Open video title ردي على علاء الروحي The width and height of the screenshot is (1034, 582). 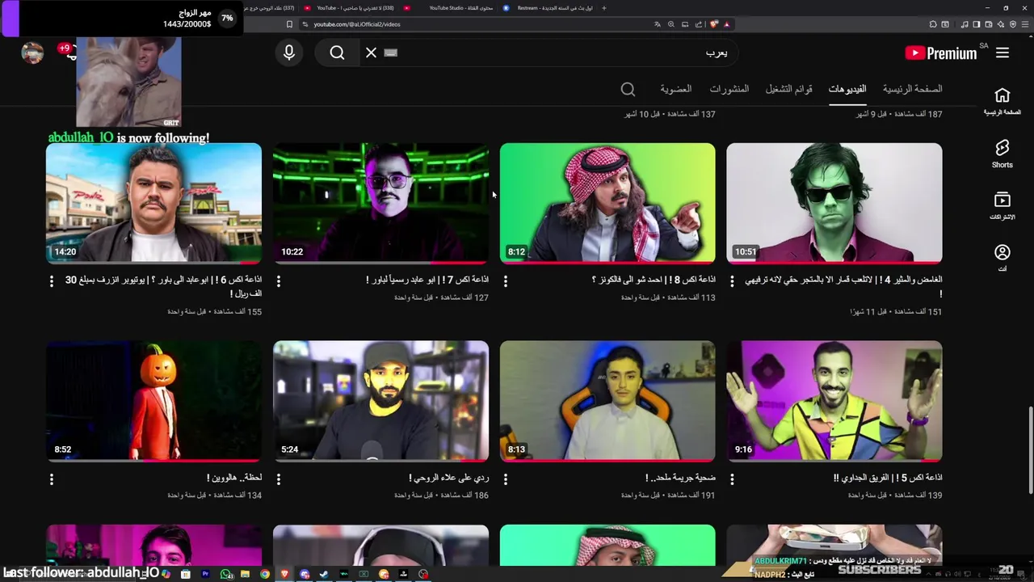448,478
